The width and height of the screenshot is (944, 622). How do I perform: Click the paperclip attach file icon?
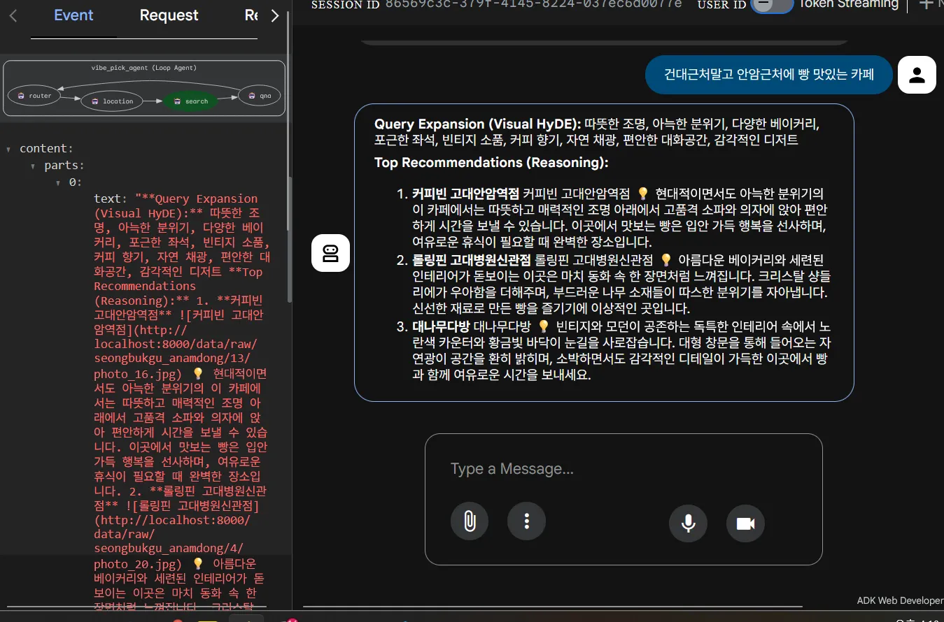tap(470, 521)
